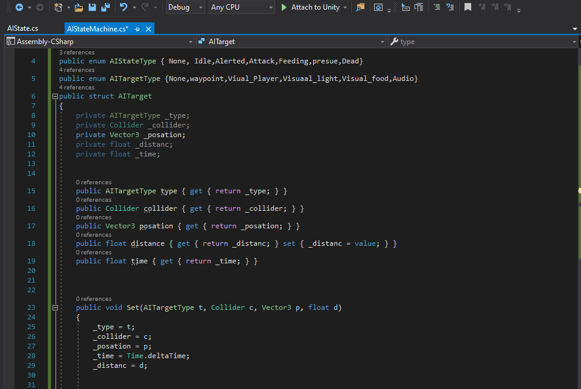Open '4 references' above struct AITarget
The image size is (581, 389).
point(77,87)
